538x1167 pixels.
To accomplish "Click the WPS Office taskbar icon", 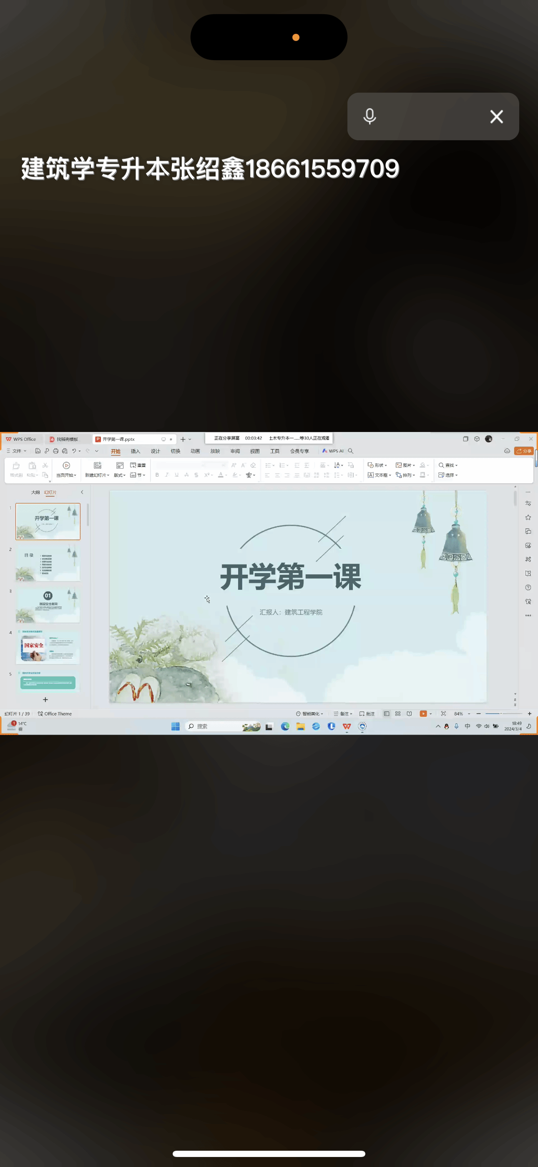I will tap(347, 727).
